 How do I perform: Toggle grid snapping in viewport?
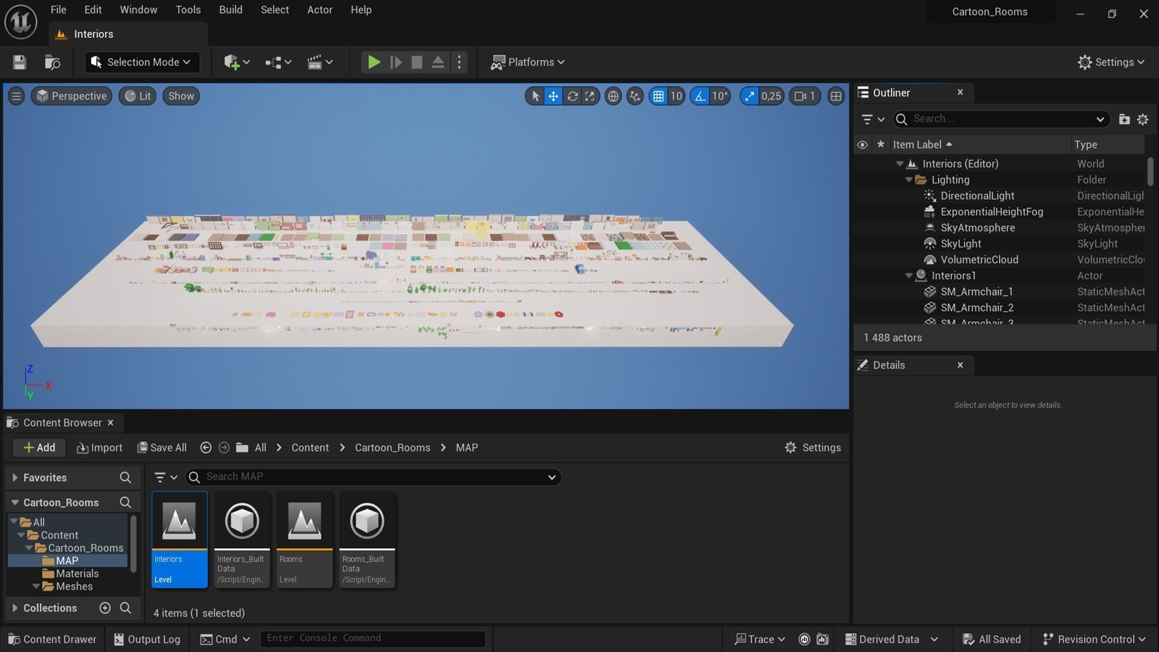(x=659, y=96)
